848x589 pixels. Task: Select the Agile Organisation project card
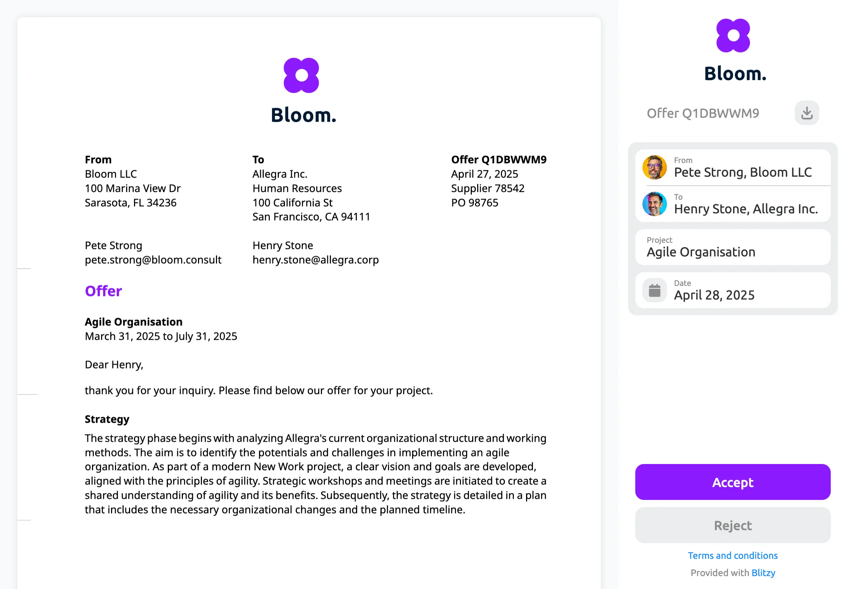(732, 247)
